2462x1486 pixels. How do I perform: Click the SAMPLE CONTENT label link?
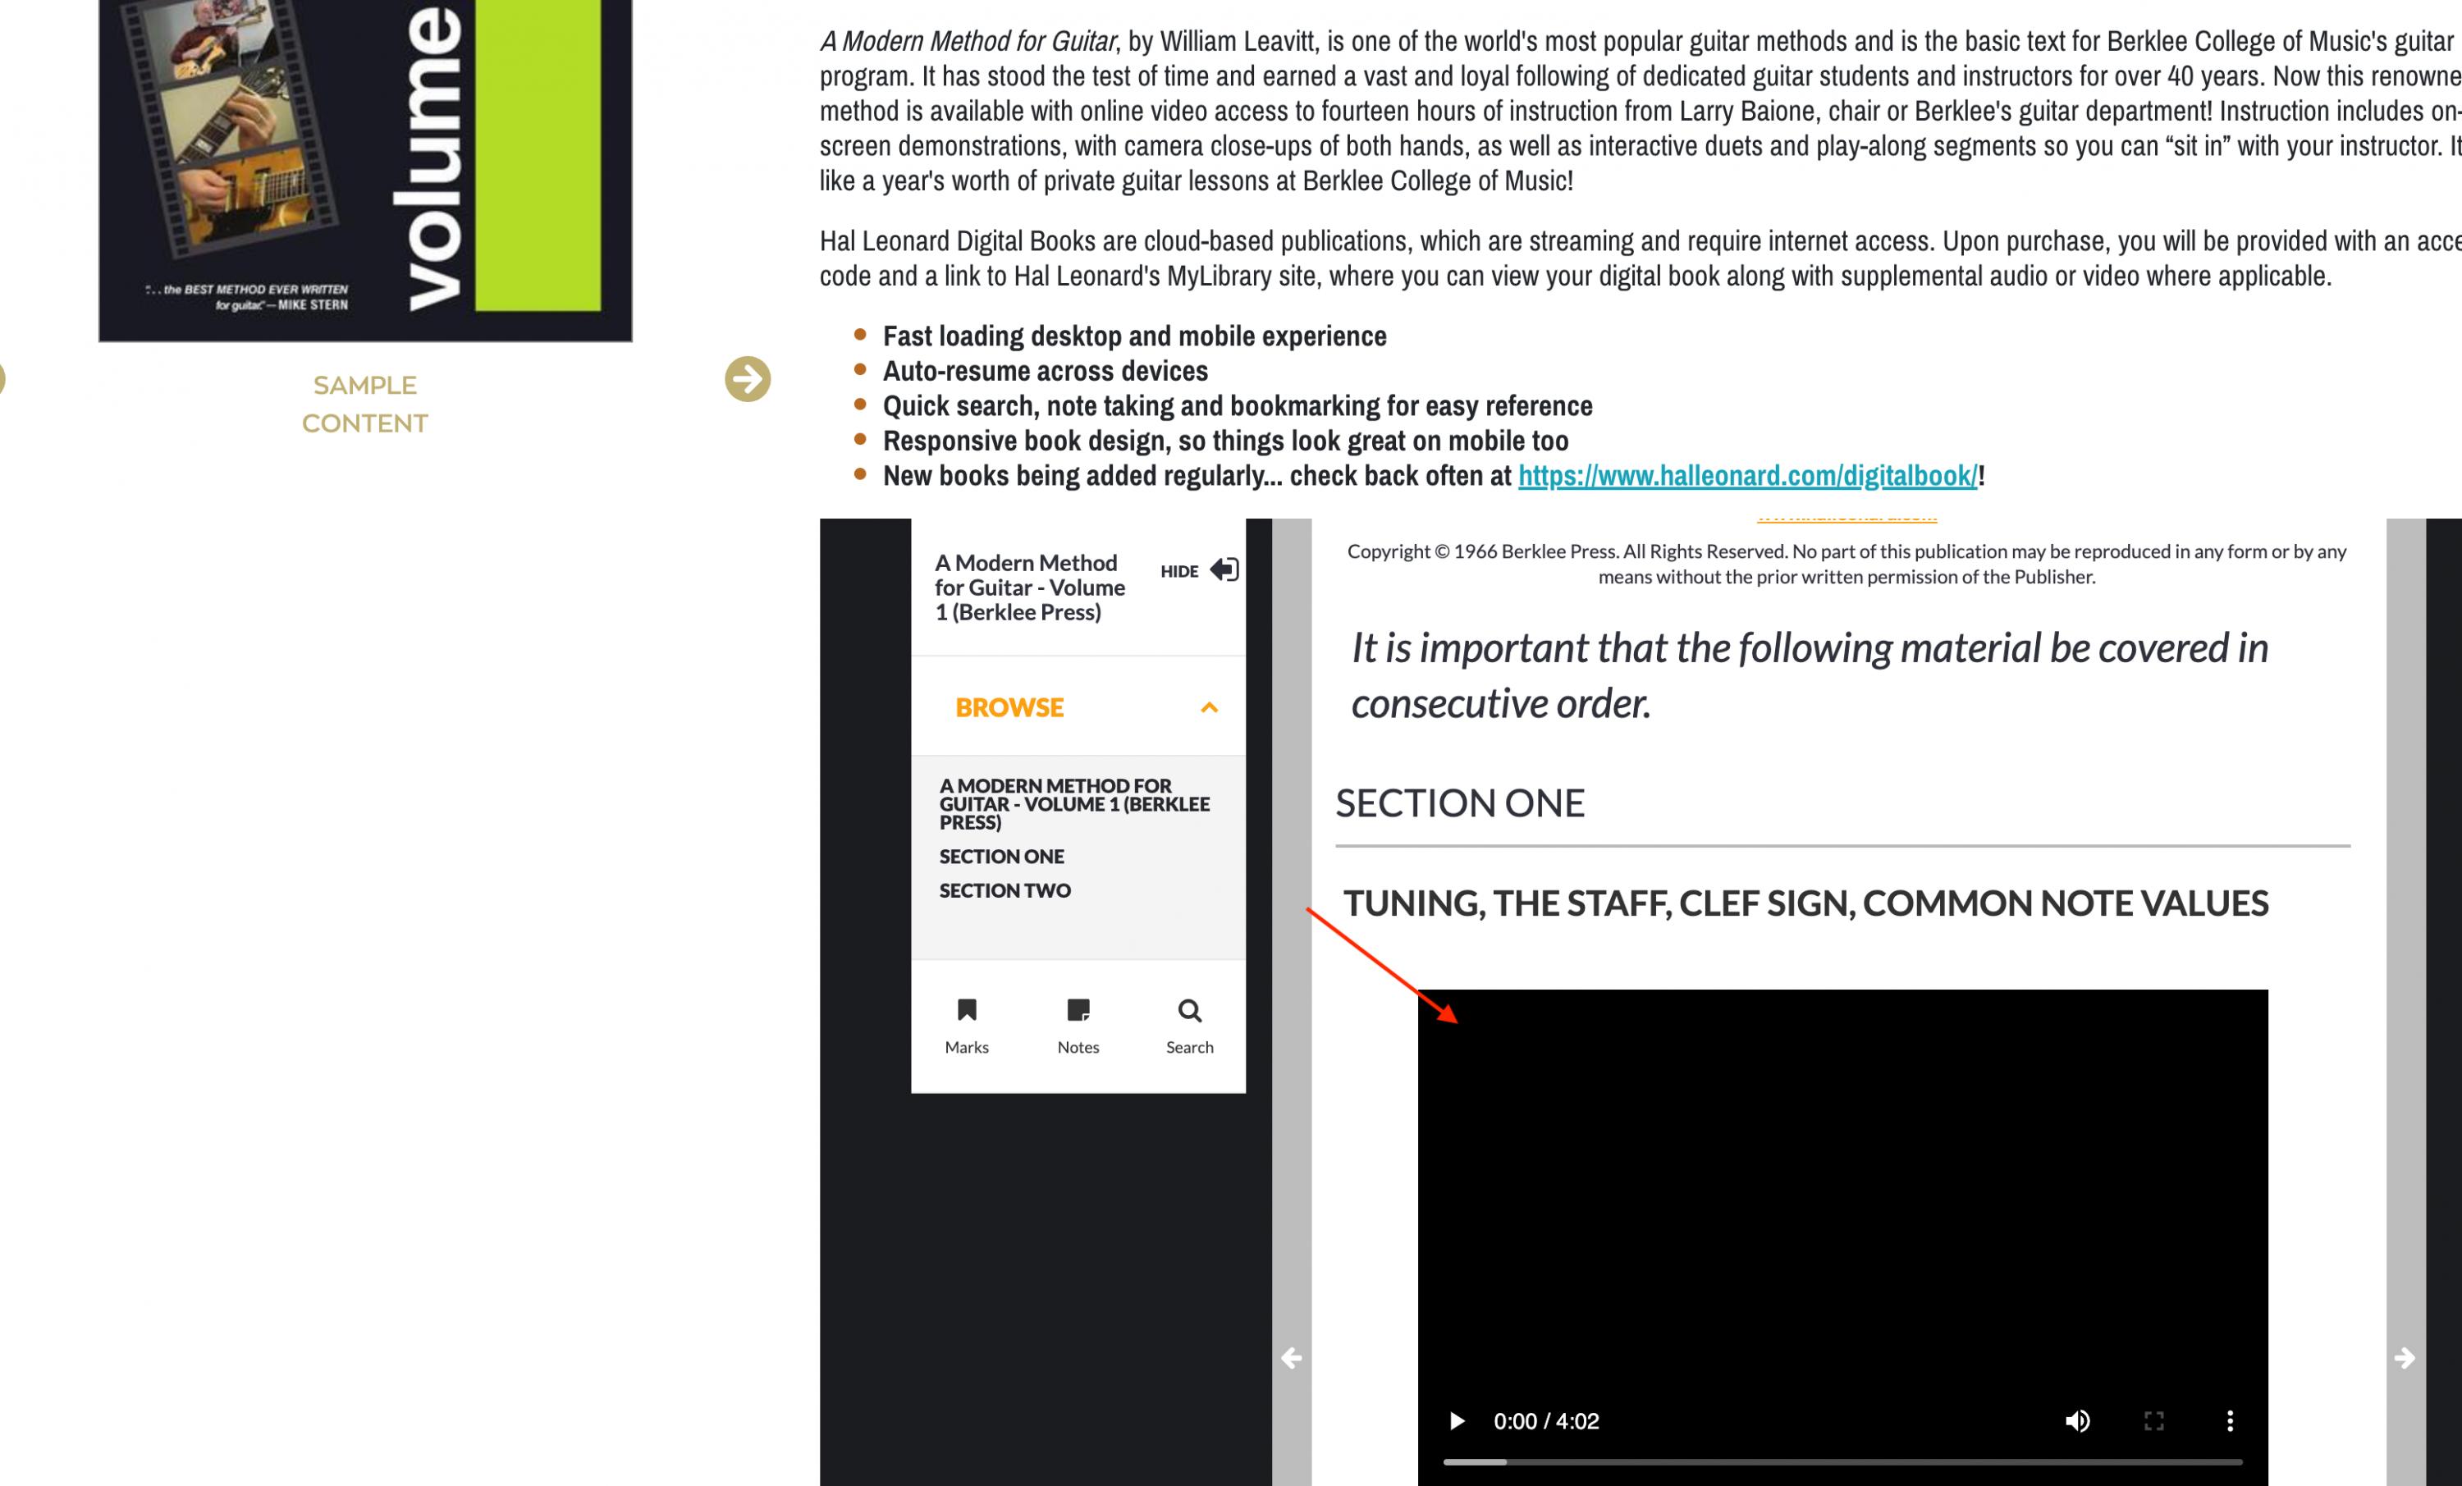coord(364,403)
